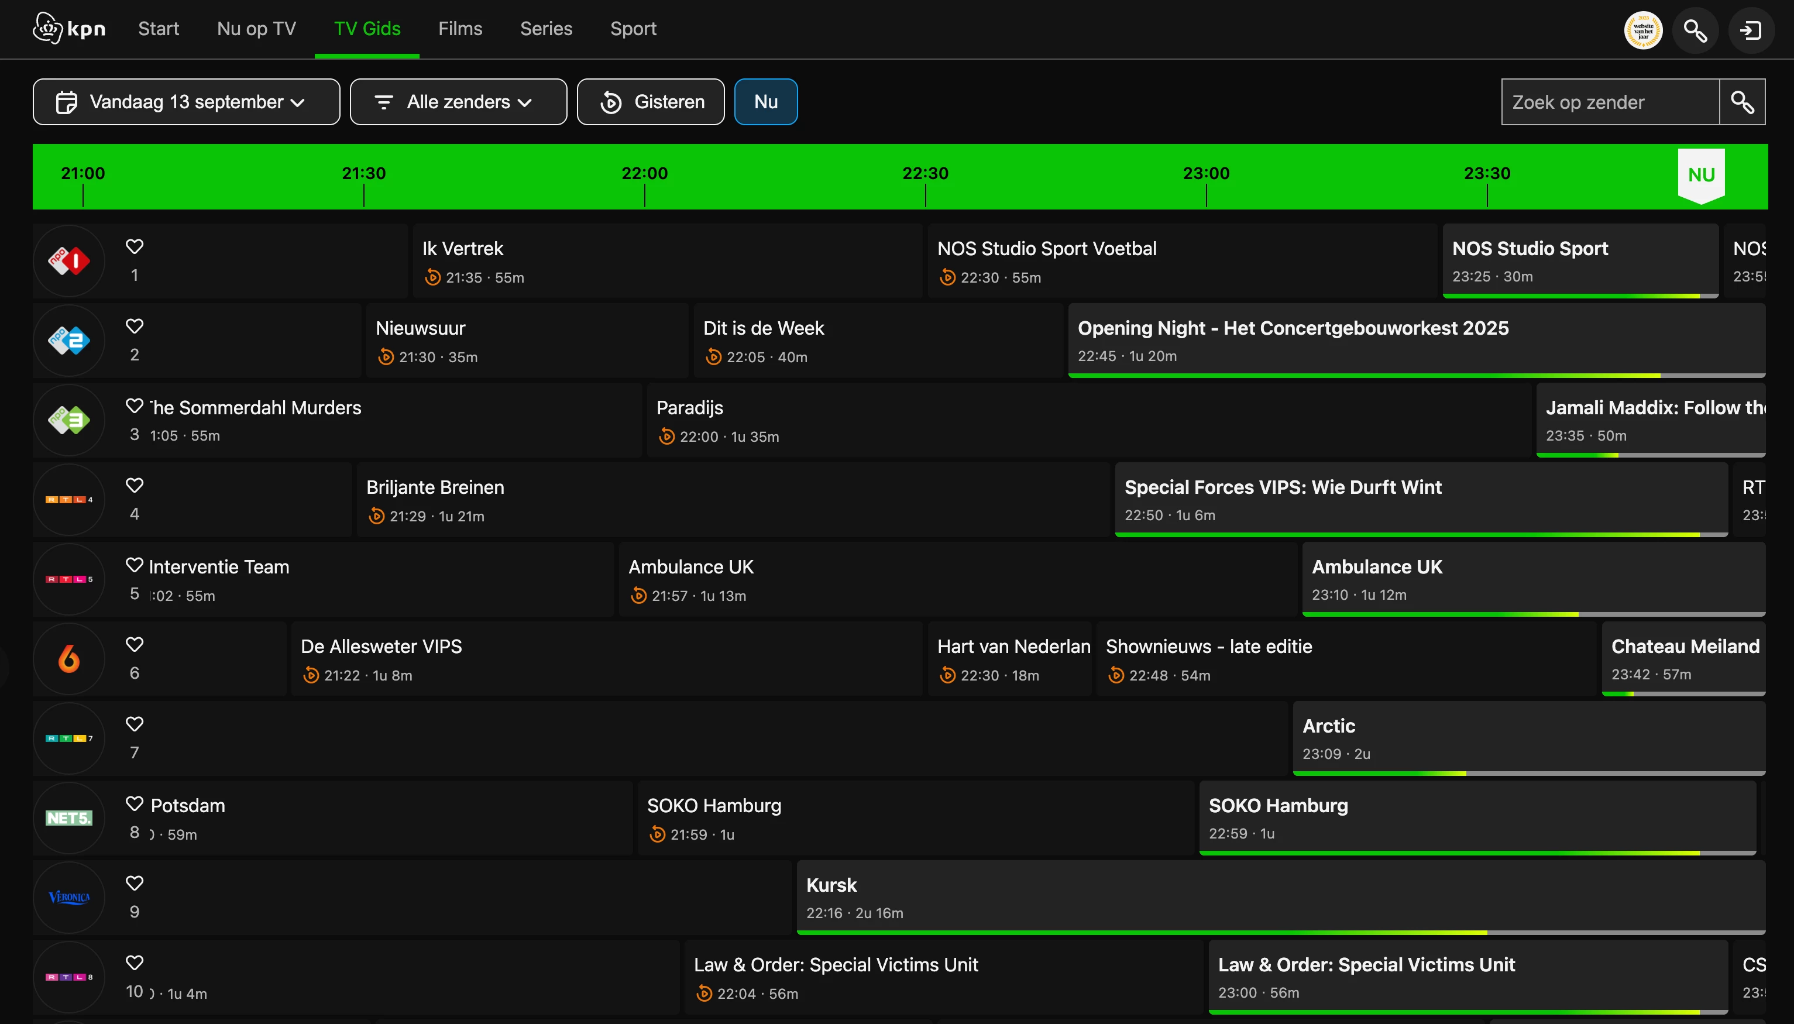Viewport: 1794px width, 1024px height.
Task: Open Veronica channel logo
Action: 69,898
